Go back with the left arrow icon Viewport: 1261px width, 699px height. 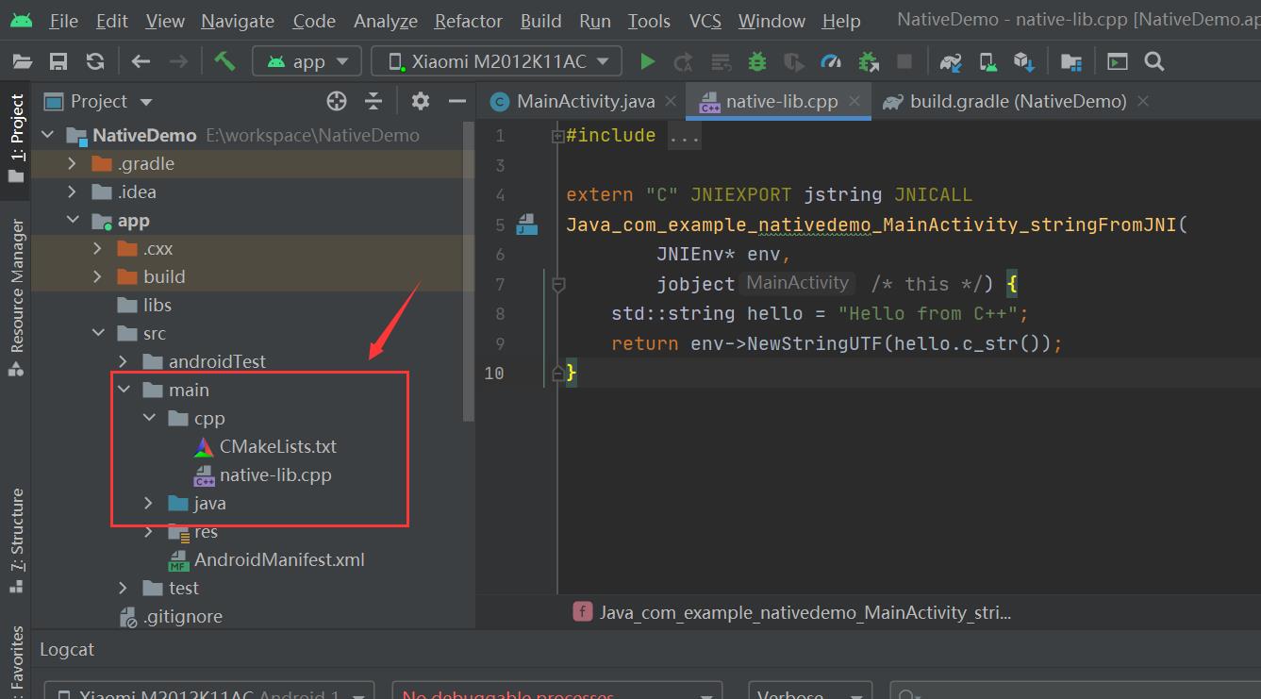(x=141, y=61)
